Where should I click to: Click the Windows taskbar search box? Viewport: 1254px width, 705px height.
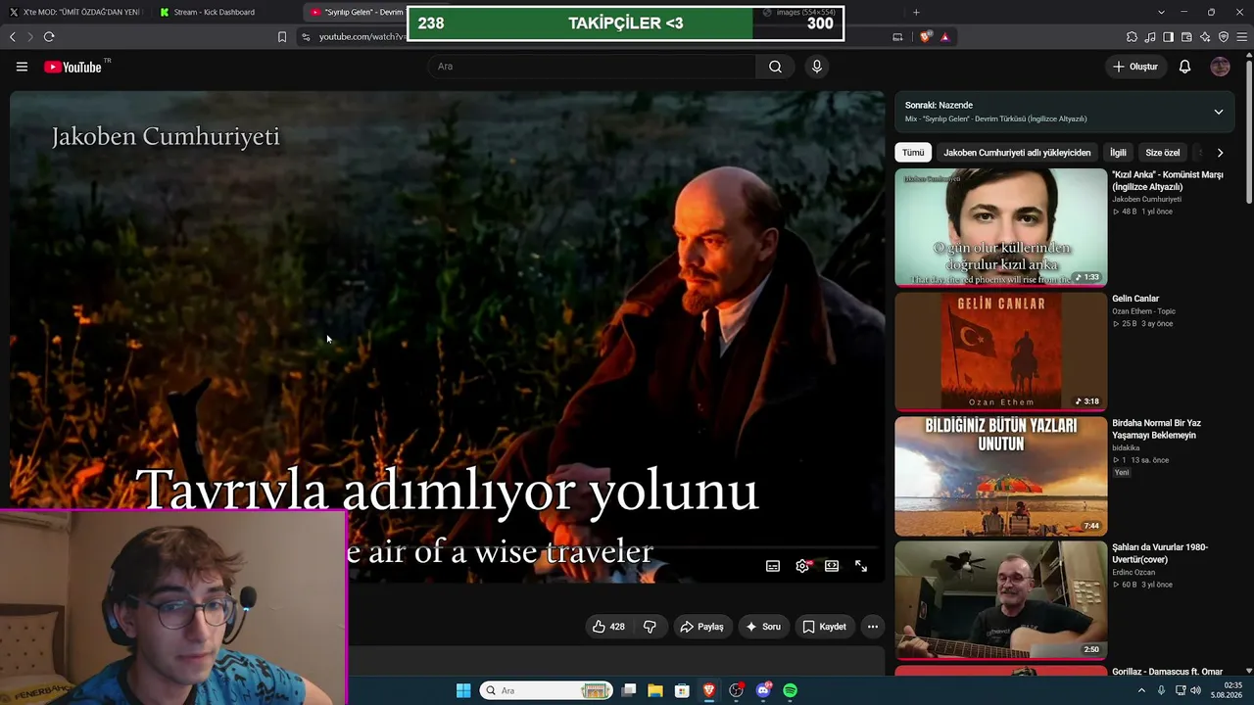[x=547, y=690]
